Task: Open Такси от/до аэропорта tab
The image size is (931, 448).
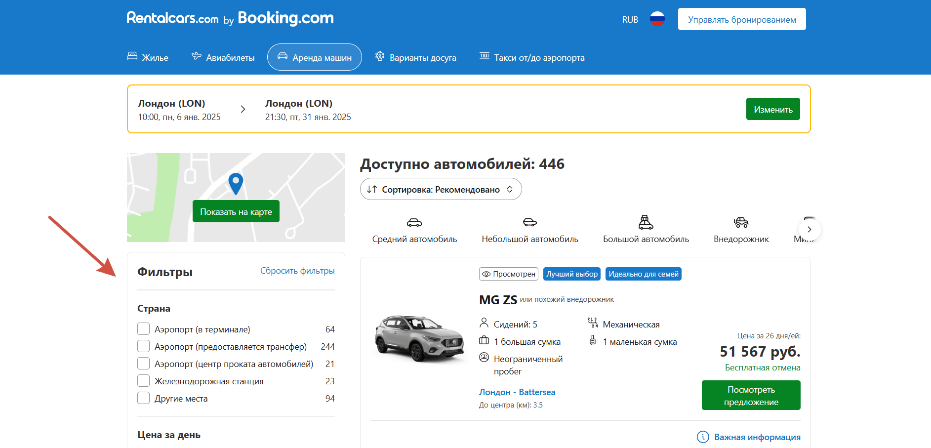Action: click(532, 57)
